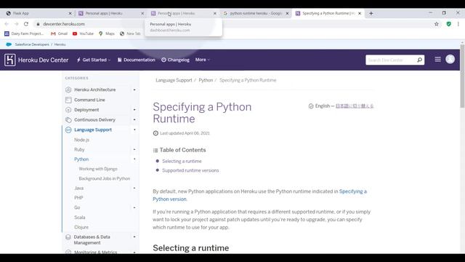Click Databases & Data Management icon
465x262 pixels.
tap(68, 237)
